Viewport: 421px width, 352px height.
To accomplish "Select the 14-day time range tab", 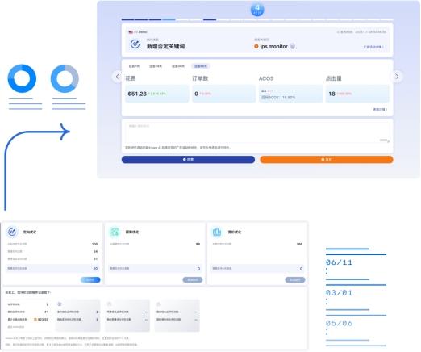I will 156,66.
